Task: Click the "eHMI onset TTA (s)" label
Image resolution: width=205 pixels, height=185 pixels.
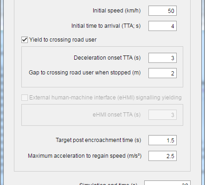Action: pos(117,115)
